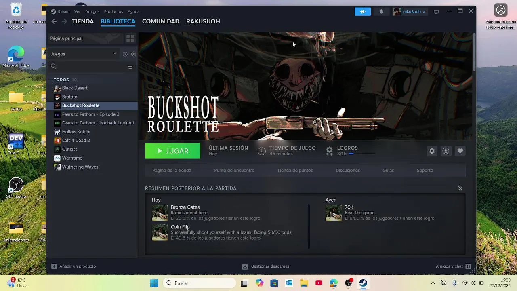Open Discusiones link
517x291 pixels.
(348, 170)
